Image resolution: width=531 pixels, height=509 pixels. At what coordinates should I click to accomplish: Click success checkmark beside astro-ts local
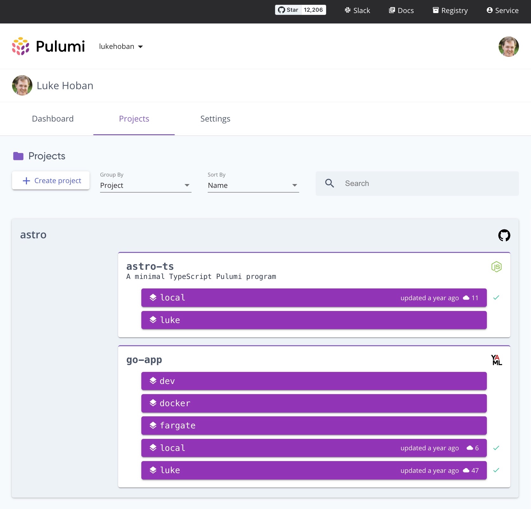pos(496,298)
